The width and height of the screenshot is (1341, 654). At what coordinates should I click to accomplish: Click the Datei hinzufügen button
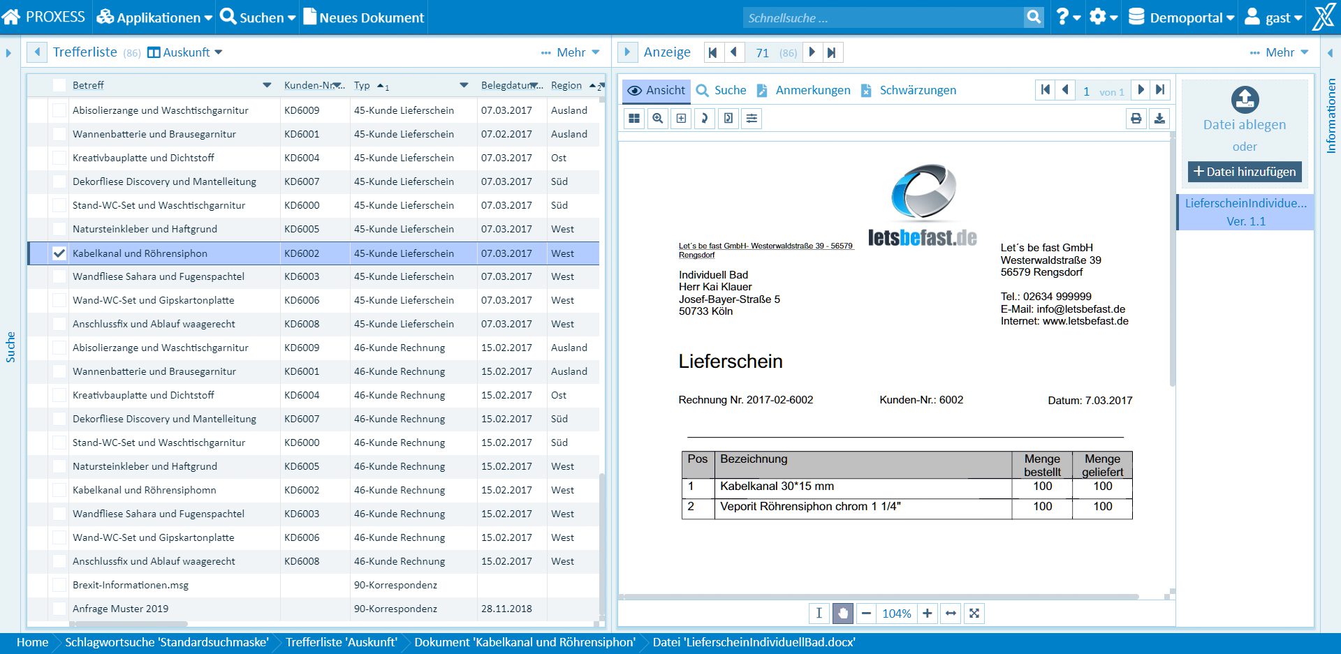click(x=1245, y=172)
